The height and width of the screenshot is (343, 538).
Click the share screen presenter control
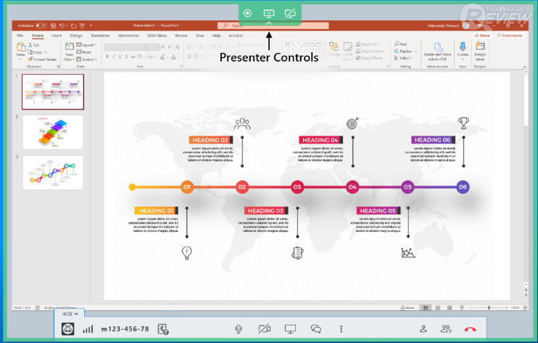tap(269, 13)
